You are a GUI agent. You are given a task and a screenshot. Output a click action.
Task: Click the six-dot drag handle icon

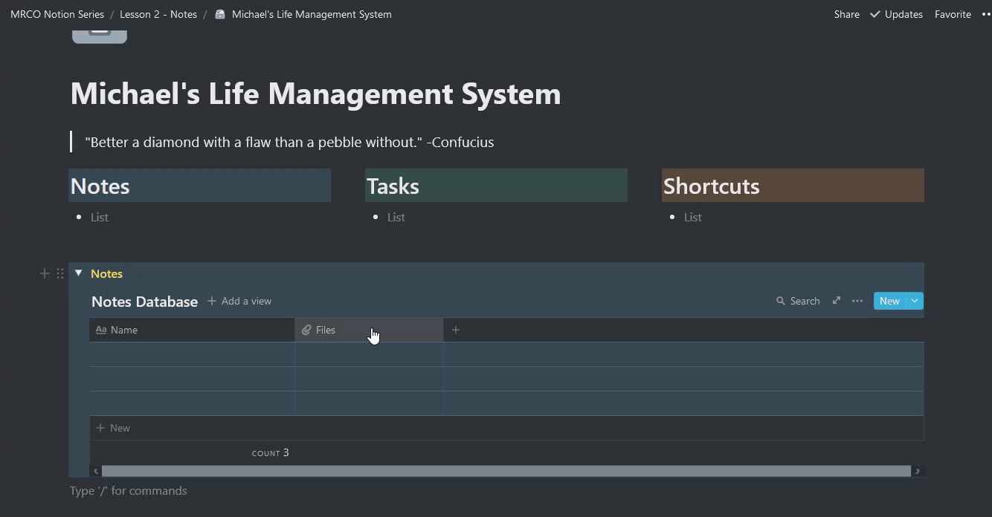[x=60, y=273]
